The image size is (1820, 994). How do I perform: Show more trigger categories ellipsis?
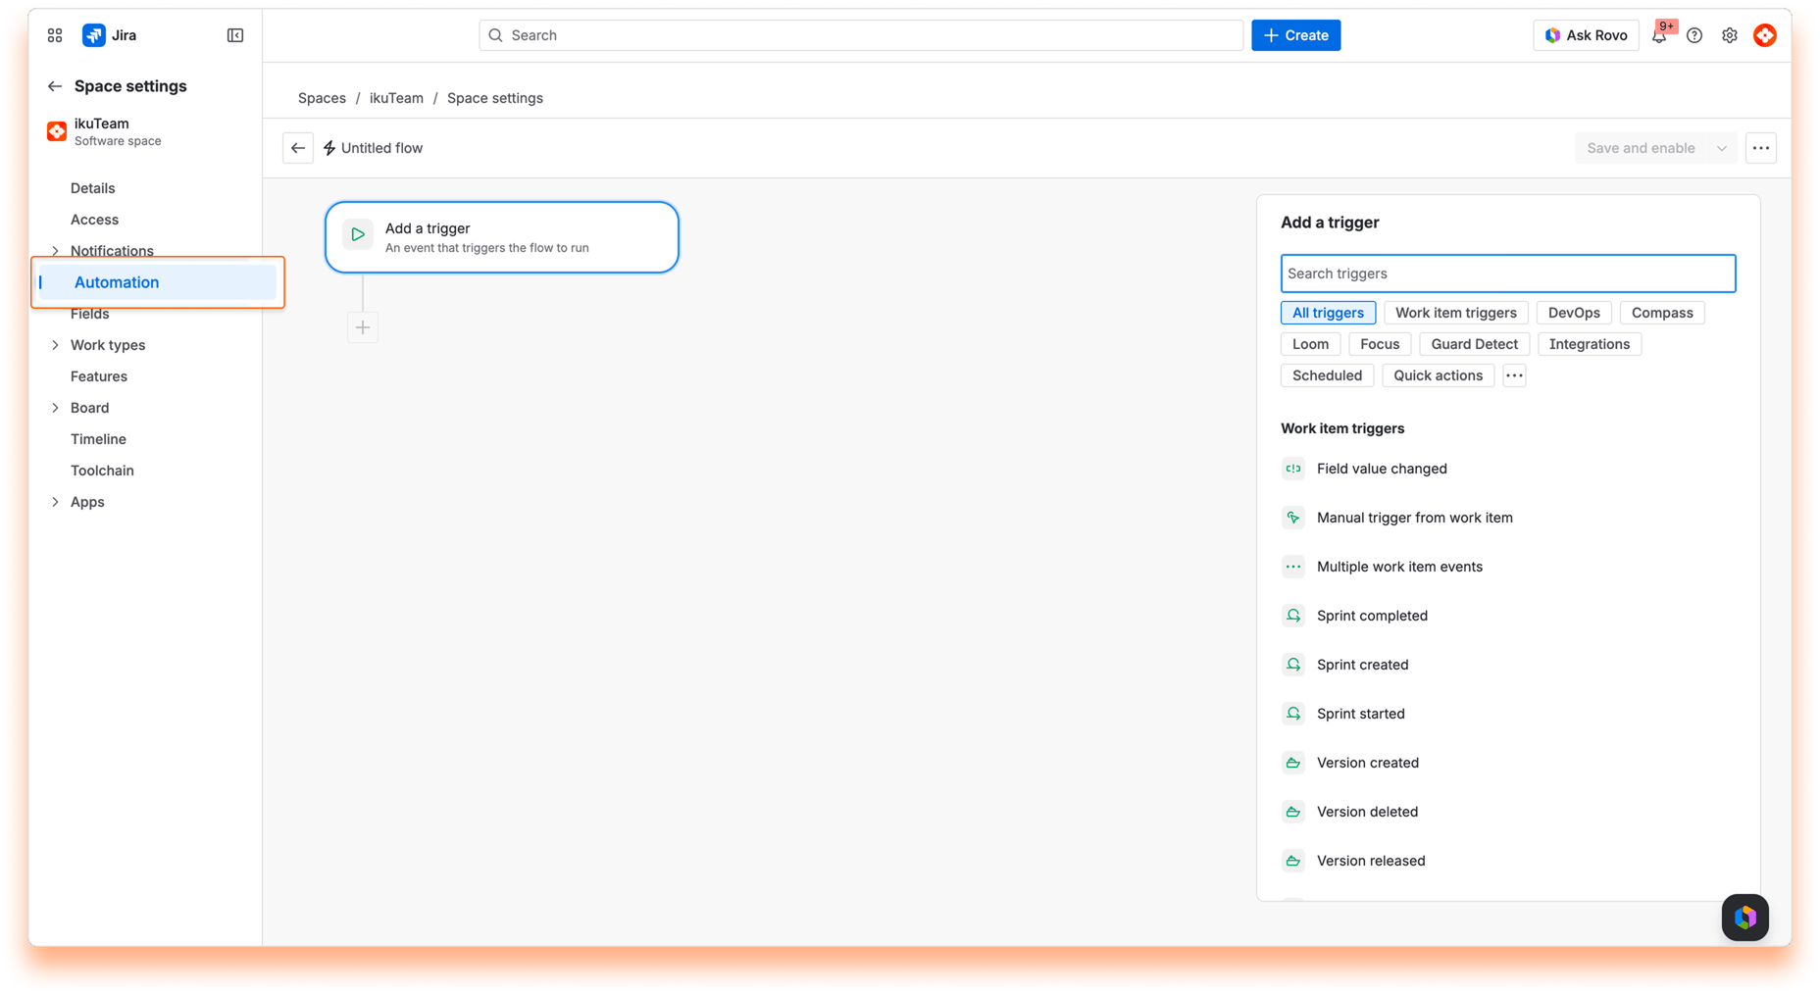tap(1515, 375)
